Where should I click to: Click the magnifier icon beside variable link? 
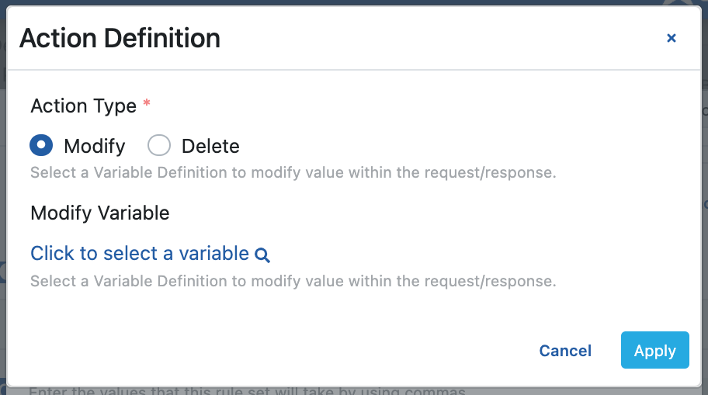coord(262,255)
